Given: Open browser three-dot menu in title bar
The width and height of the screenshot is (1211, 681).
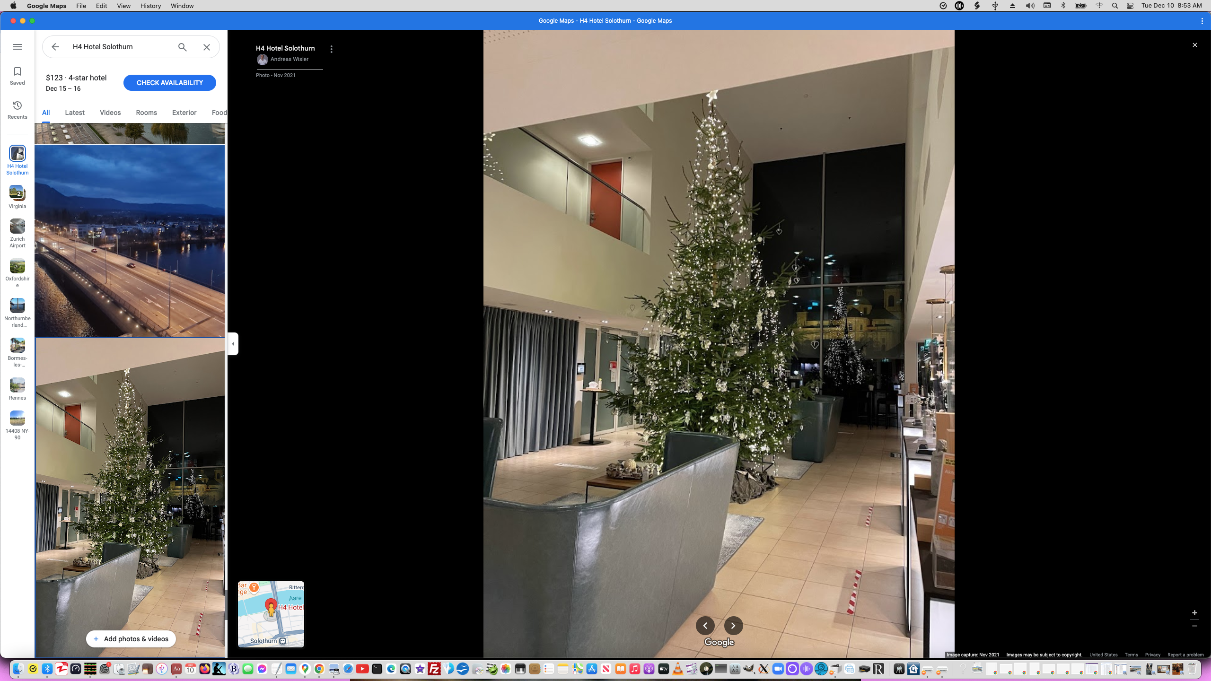Looking at the screenshot, I should tap(1202, 21).
